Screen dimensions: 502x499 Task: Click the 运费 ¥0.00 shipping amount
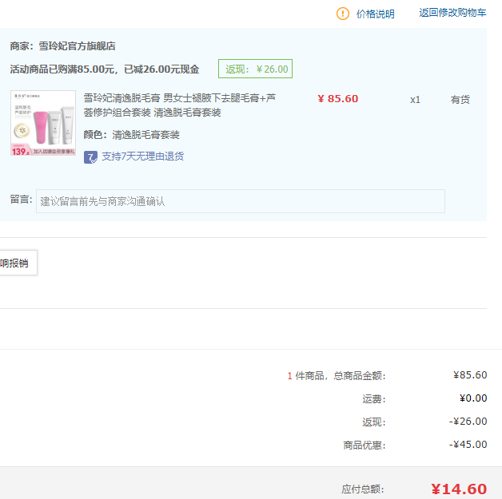(x=472, y=398)
